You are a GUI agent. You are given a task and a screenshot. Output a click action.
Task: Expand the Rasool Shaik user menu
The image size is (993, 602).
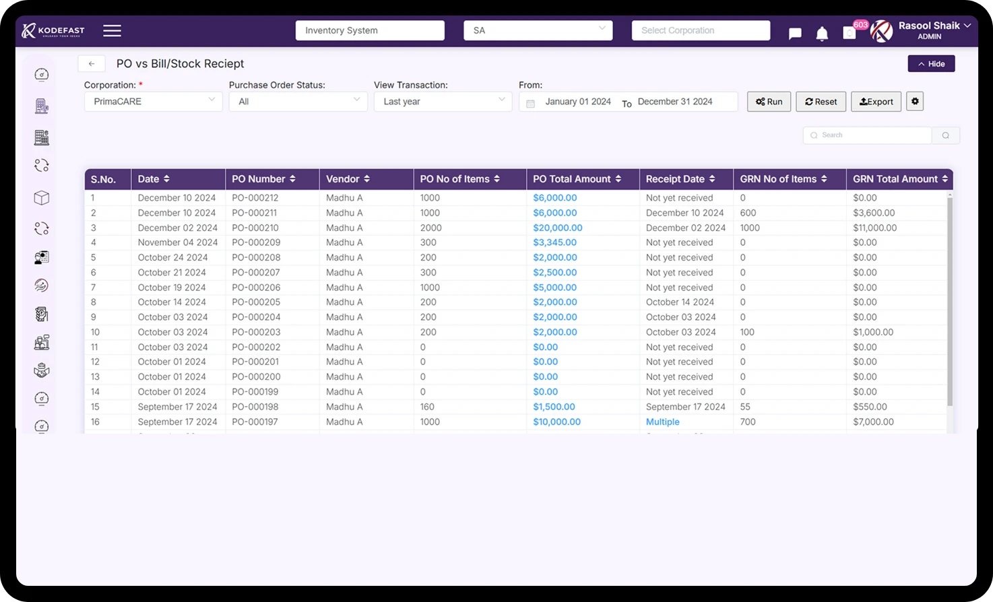(x=935, y=30)
